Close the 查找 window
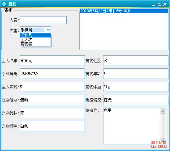 click(x=165, y=4)
